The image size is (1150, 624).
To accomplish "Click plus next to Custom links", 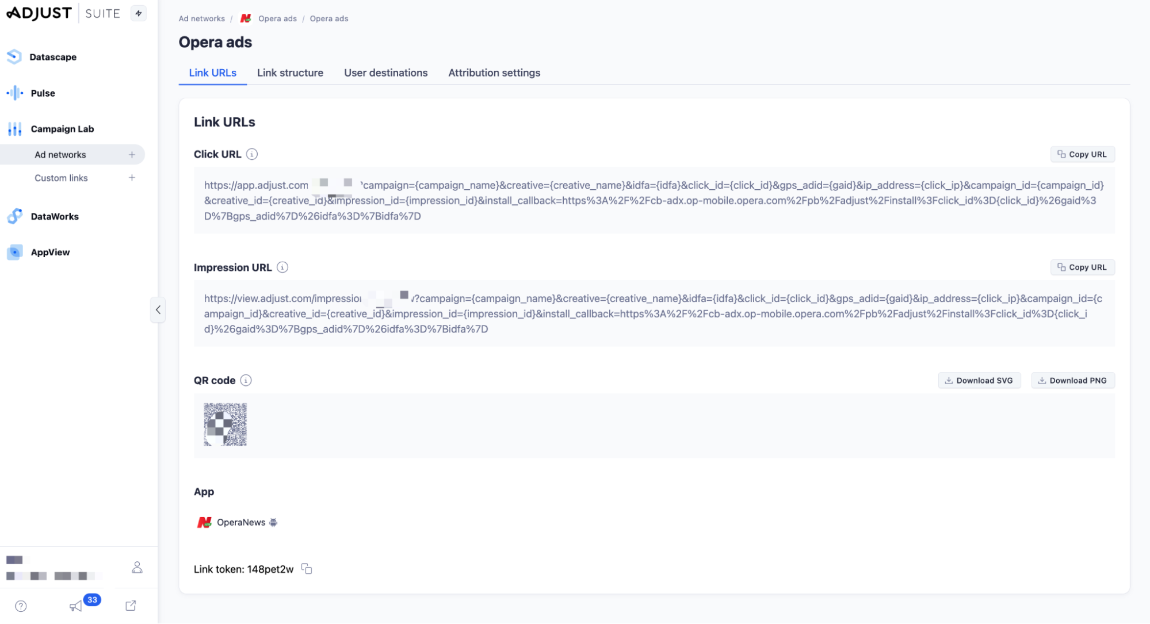I will tap(132, 178).
